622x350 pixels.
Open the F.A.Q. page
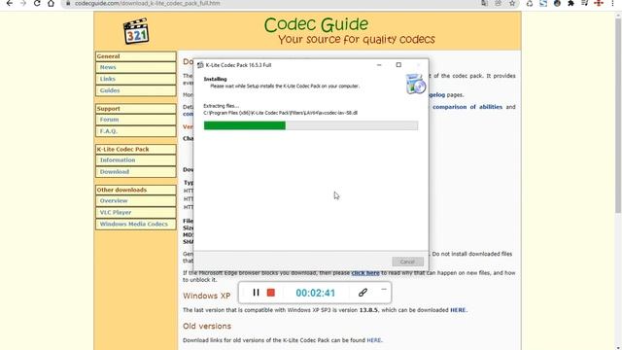click(136, 131)
